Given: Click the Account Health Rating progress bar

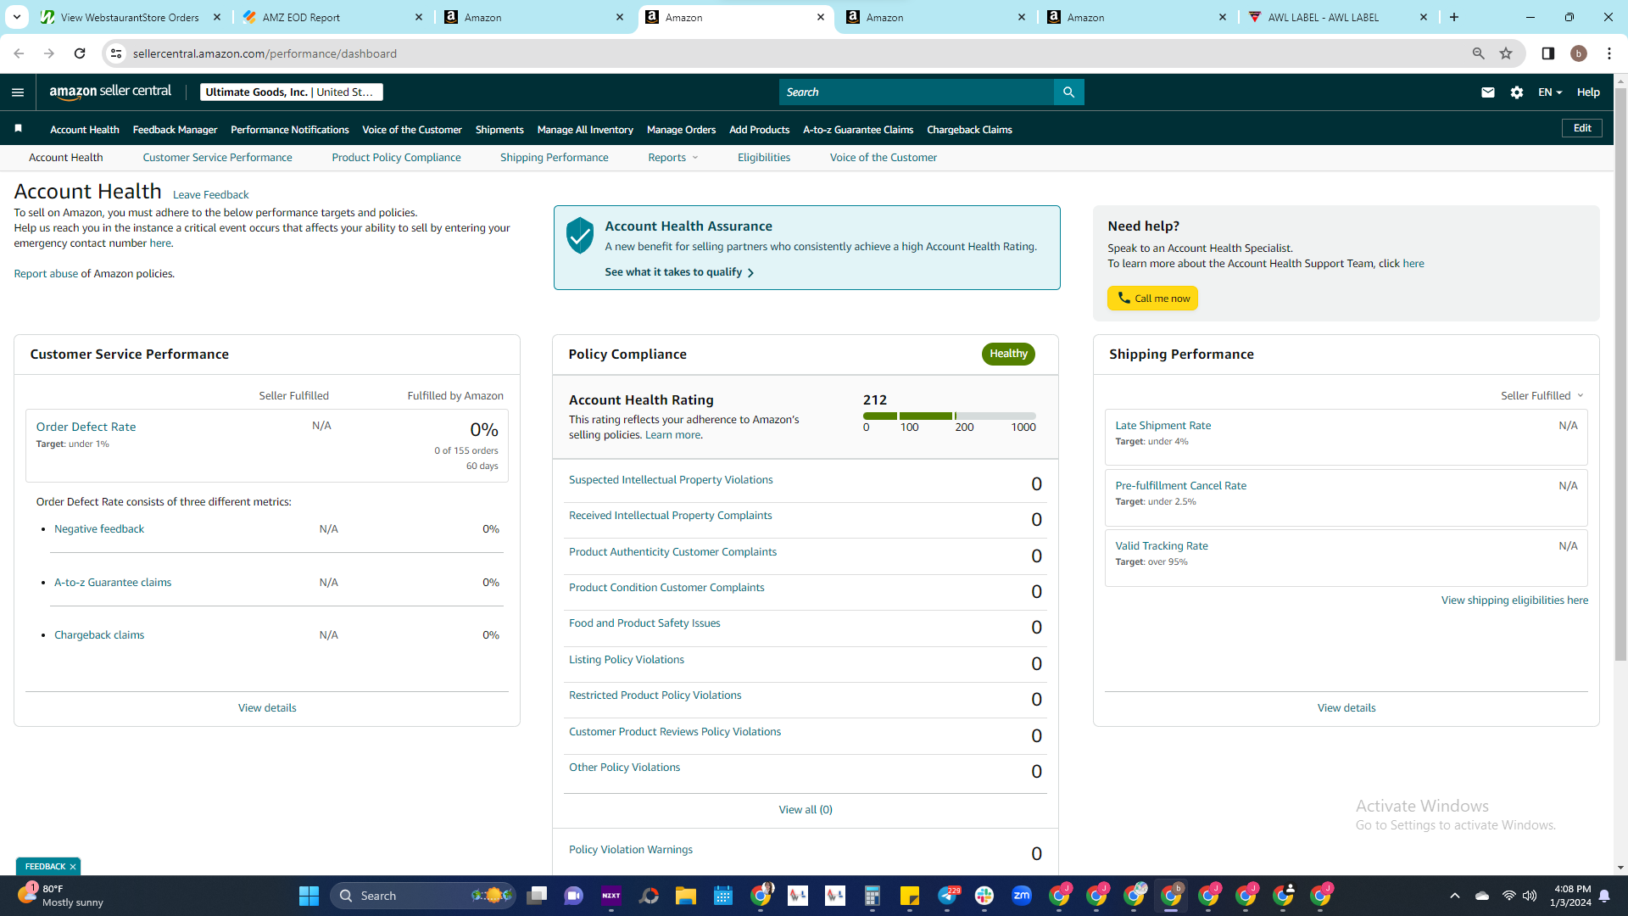Looking at the screenshot, I should click(949, 416).
